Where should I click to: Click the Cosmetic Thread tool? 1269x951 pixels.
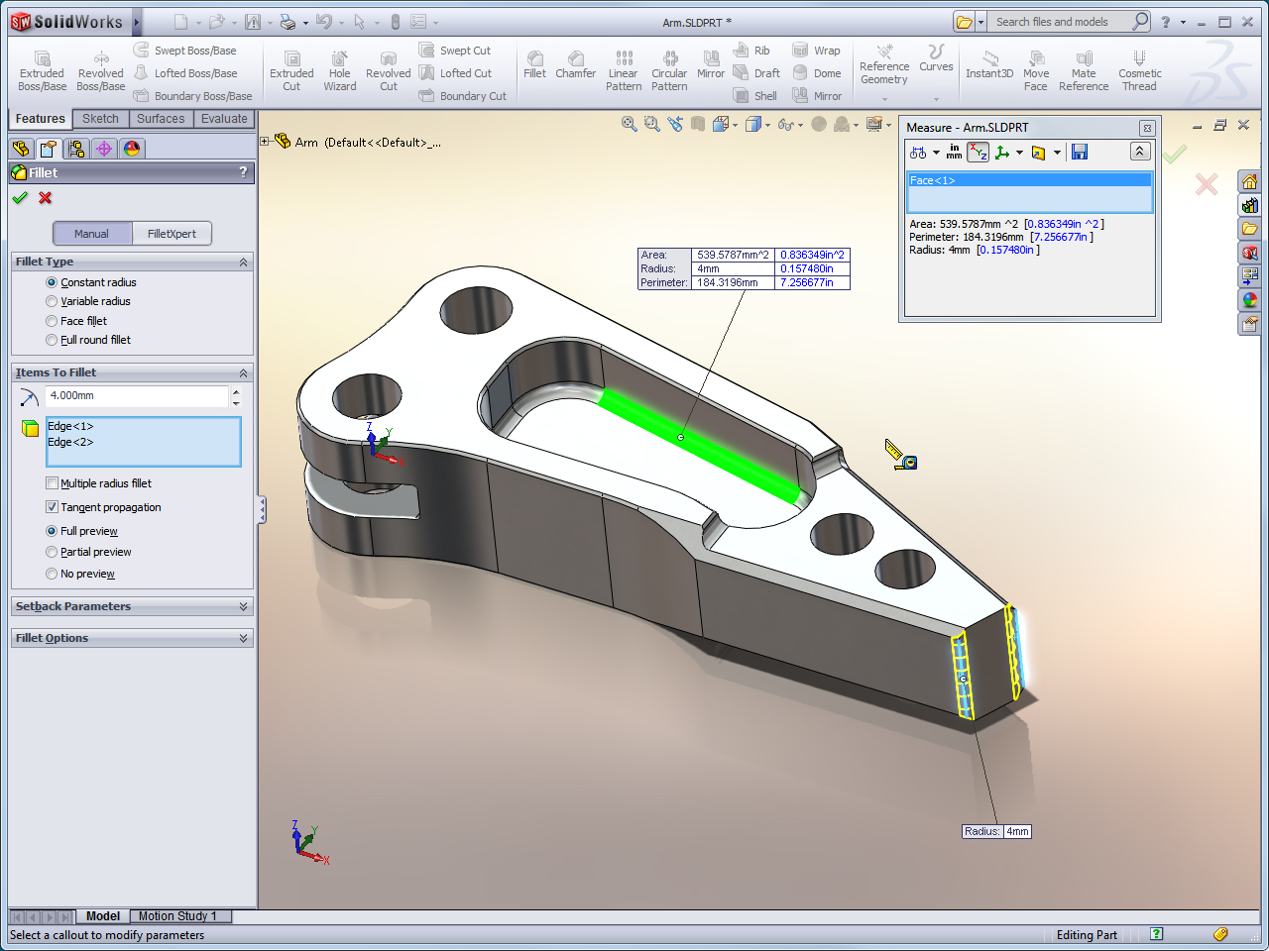pos(1139,71)
